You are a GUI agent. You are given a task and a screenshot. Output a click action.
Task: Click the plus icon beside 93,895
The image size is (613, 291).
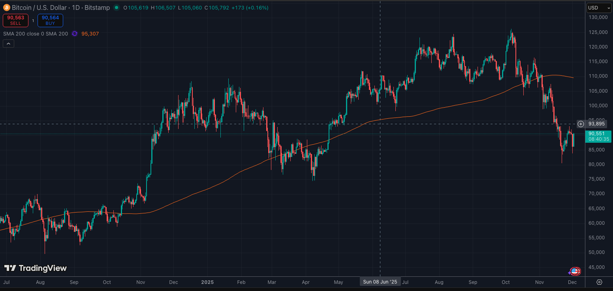click(581, 124)
